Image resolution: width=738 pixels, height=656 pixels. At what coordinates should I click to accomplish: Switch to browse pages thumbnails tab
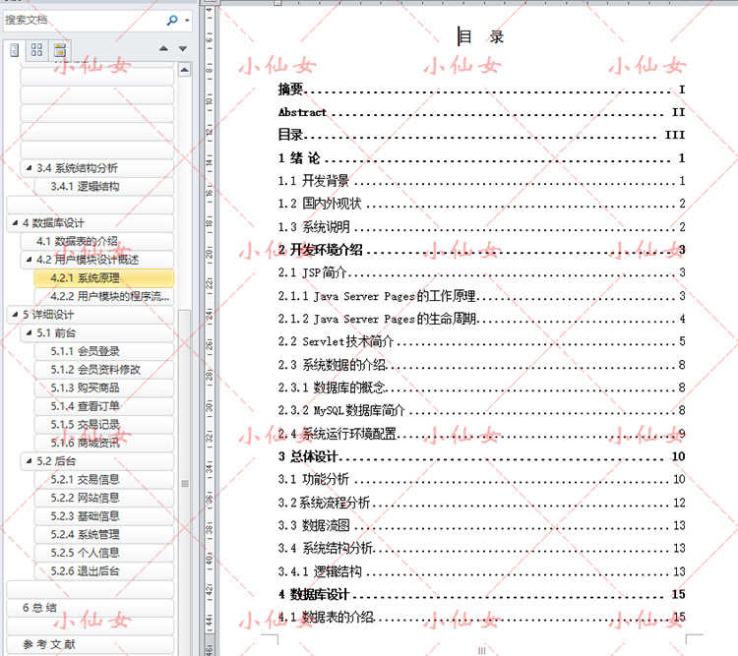36,50
